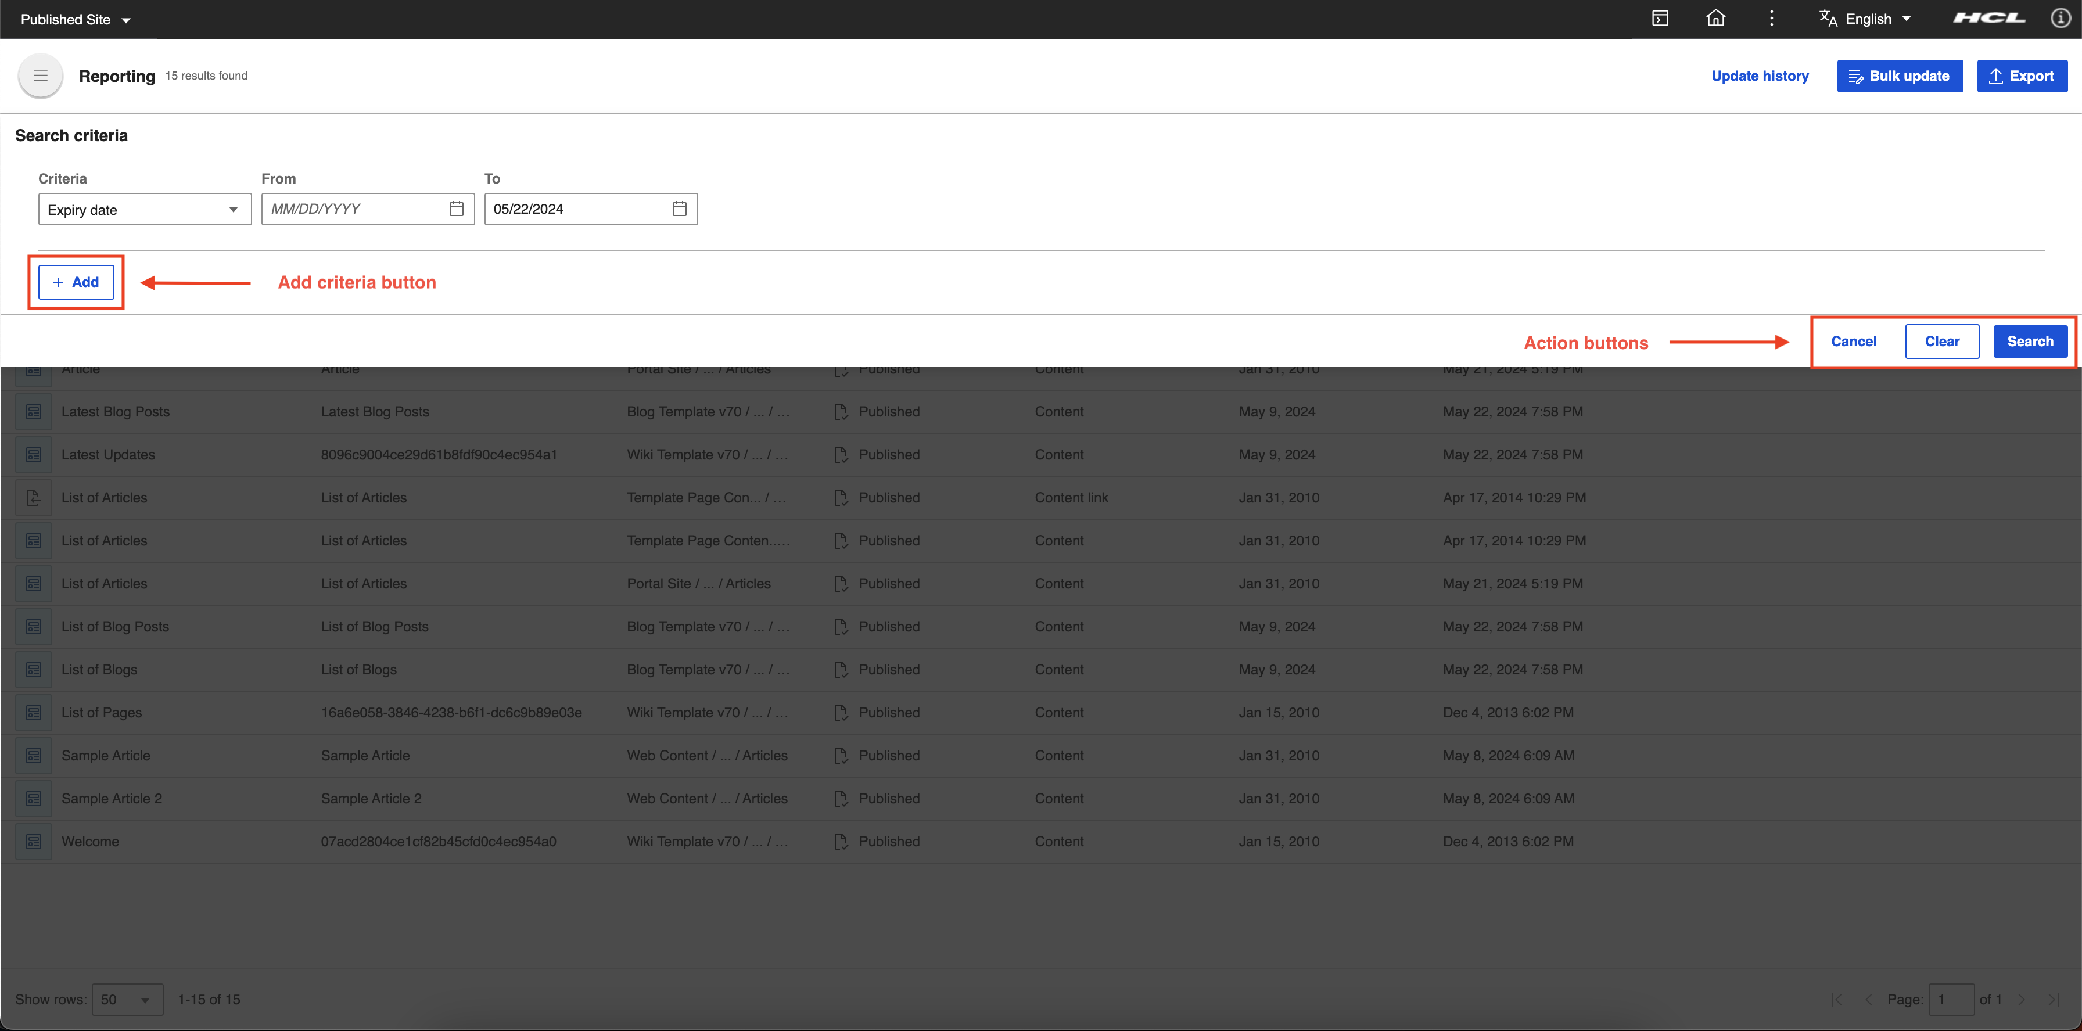The height and width of the screenshot is (1031, 2082).
Task: Click the preview panel icon in header
Action: (1659, 19)
